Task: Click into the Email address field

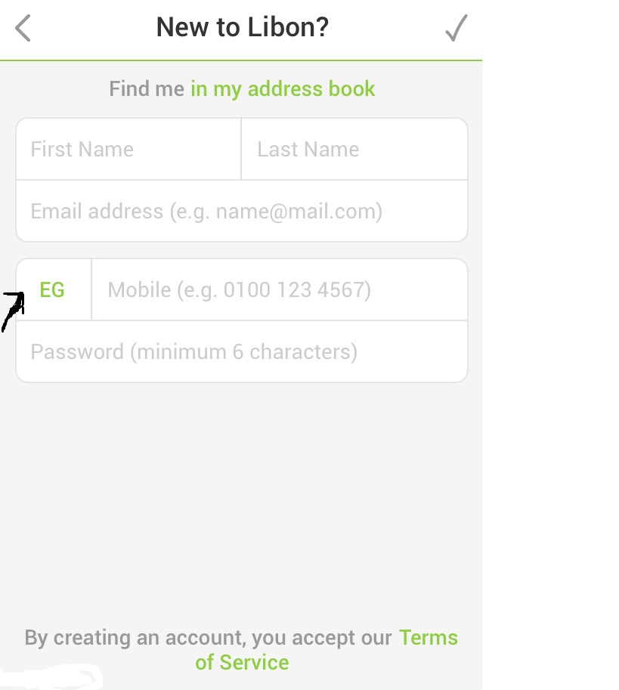Action: [242, 211]
